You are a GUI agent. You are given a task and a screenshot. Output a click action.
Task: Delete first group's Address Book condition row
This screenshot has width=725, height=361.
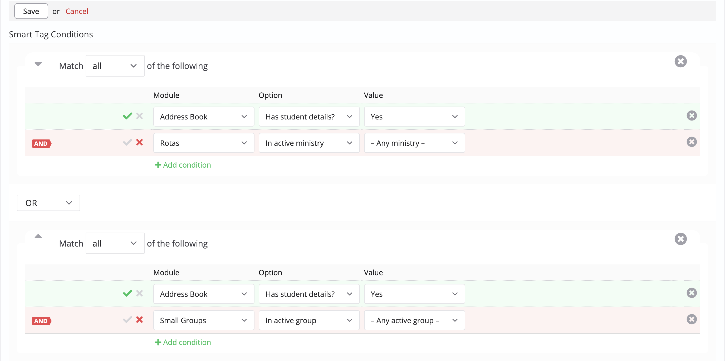[x=692, y=116]
